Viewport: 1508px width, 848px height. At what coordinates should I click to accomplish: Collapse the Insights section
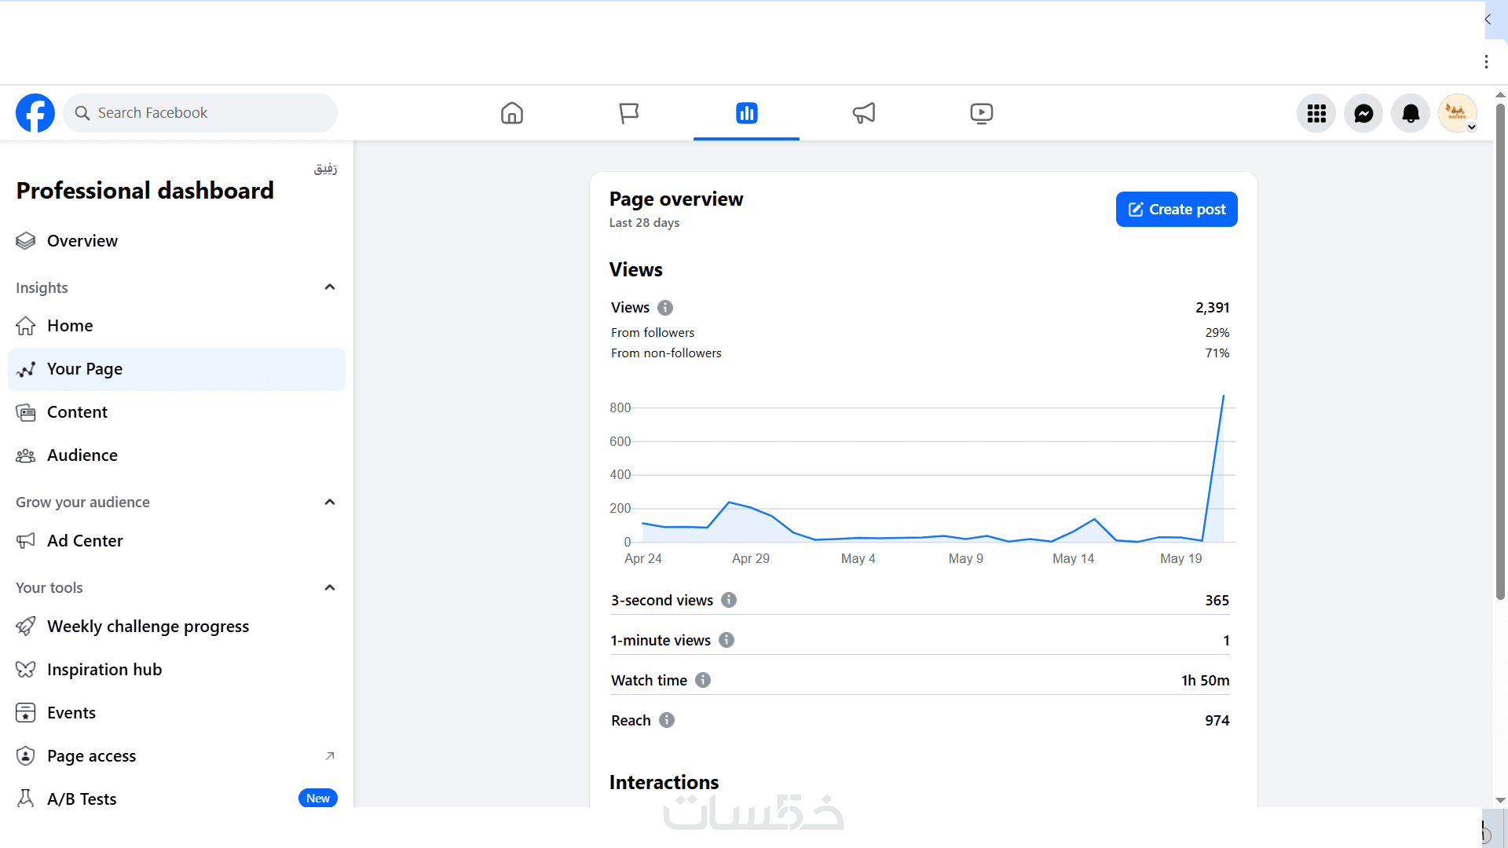(330, 287)
